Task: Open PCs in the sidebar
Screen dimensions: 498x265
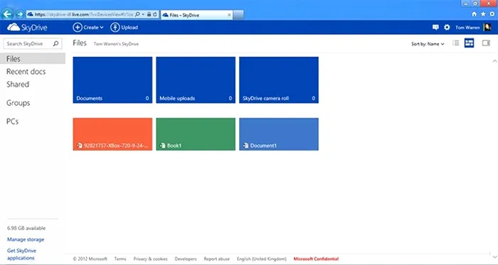Action: pos(12,121)
